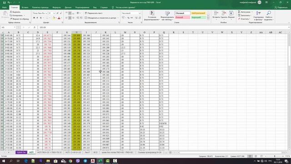Screen dimensions: 291x164
Task: Toggle Переносить текст wrap text
Action: coord(94,13)
